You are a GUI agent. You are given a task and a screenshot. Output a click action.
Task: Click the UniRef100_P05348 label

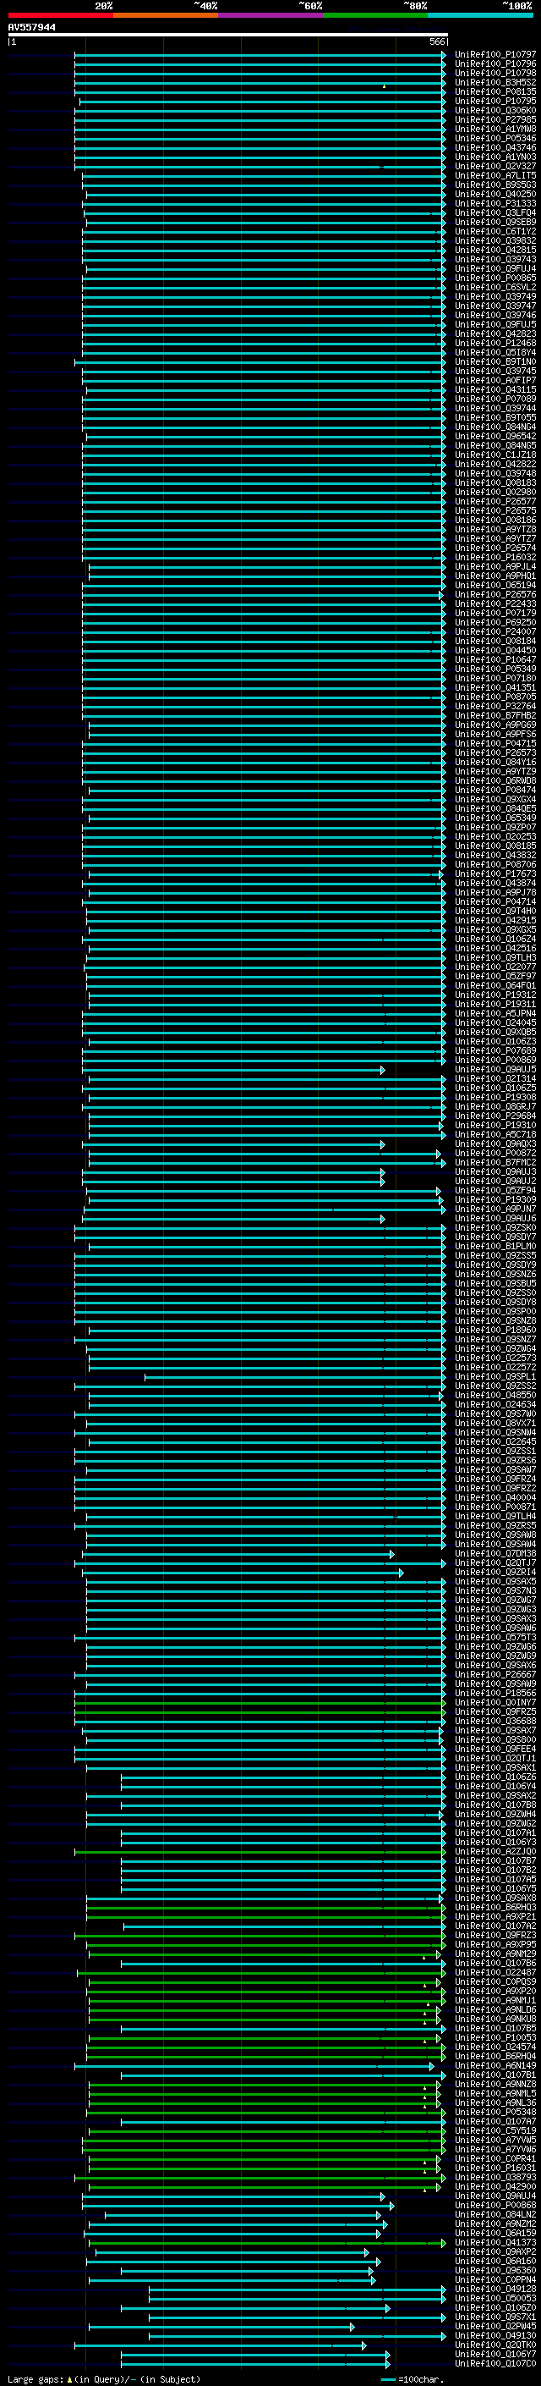[x=495, y=2112]
